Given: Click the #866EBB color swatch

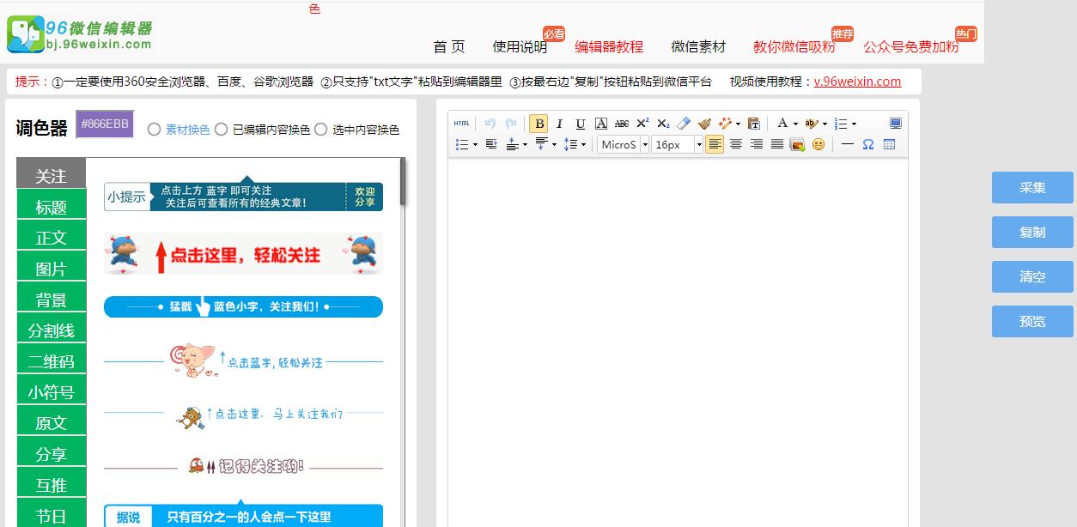Looking at the screenshot, I should 105,124.
